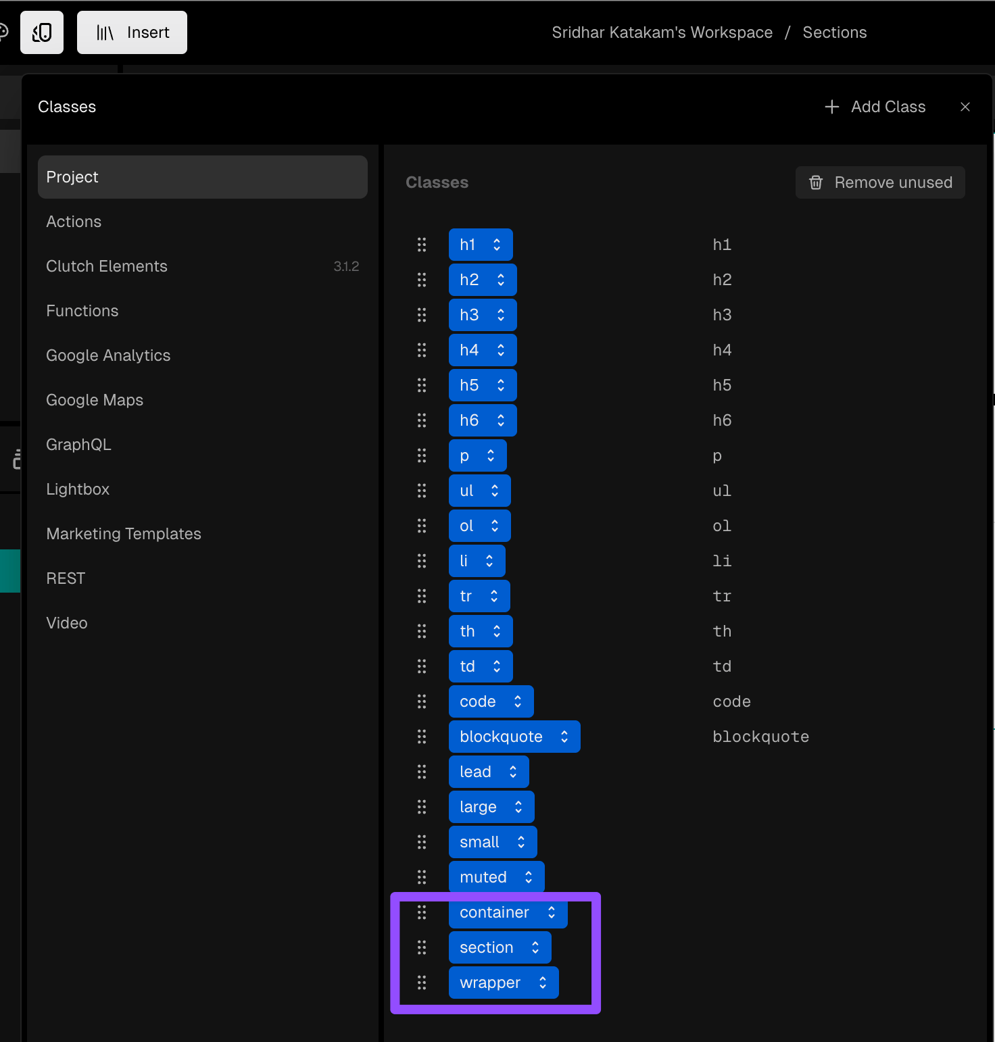Open Lightbox in the sidebar
The width and height of the screenshot is (995, 1042).
point(203,489)
